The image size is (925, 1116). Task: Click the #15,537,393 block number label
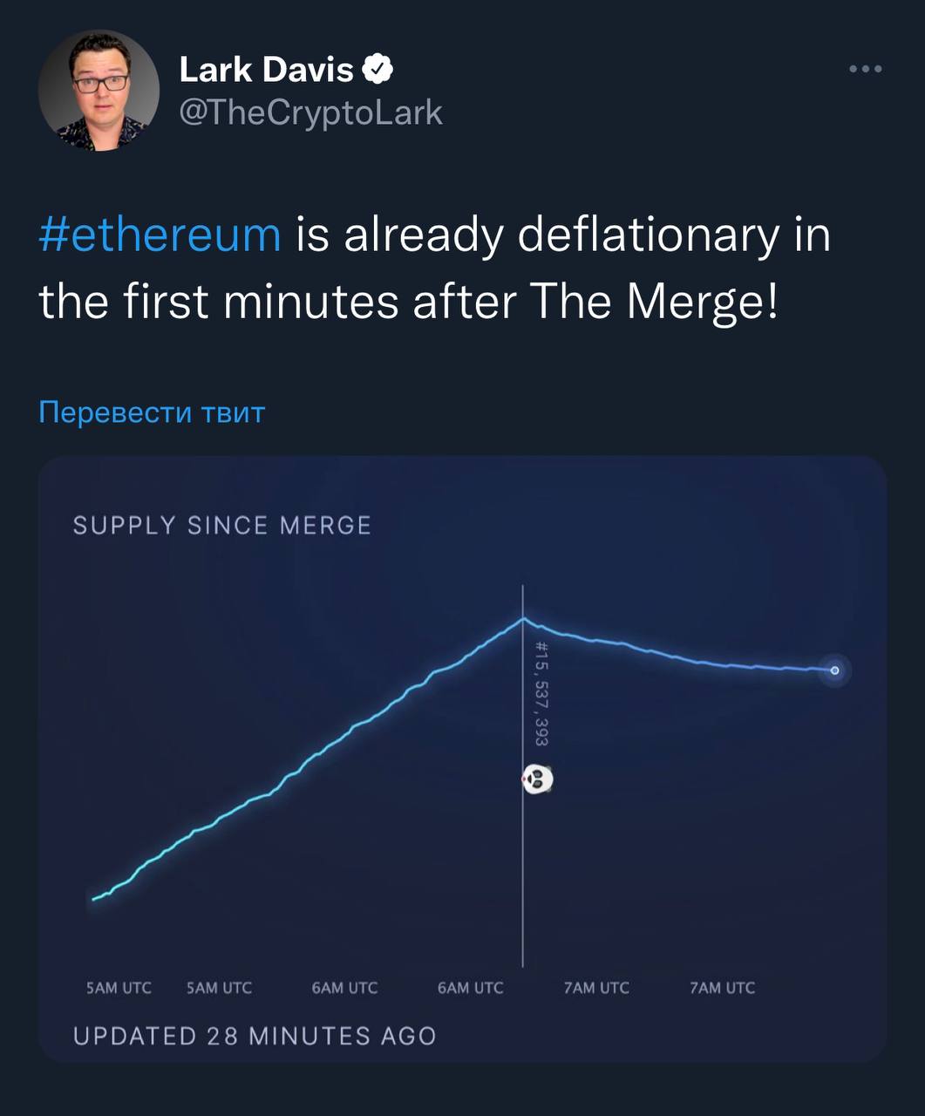tap(541, 693)
